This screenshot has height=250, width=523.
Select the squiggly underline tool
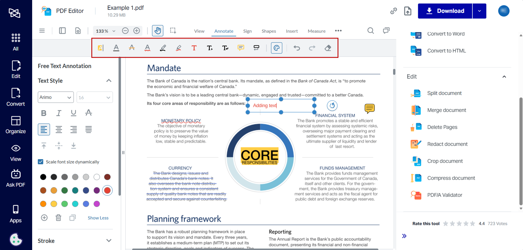tap(147, 48)
